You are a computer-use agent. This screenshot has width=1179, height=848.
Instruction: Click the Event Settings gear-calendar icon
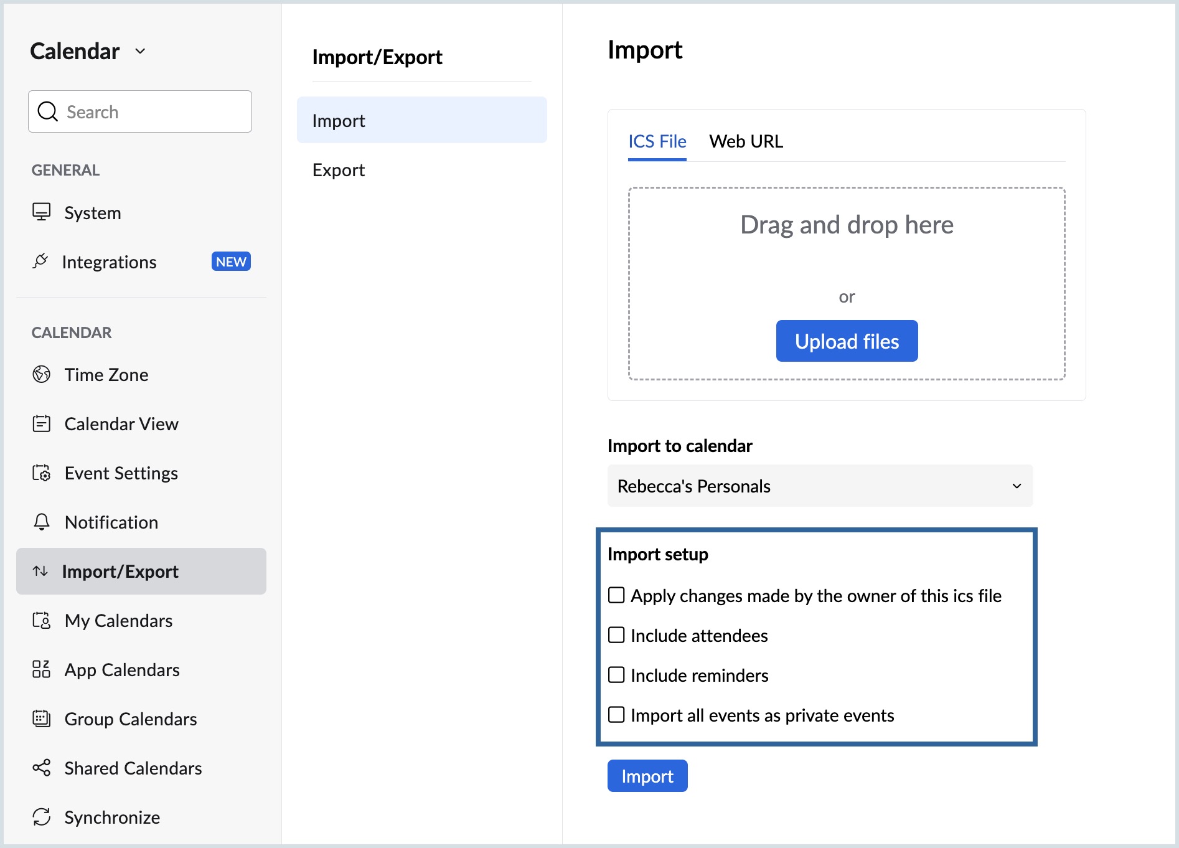tap(42, 473)
